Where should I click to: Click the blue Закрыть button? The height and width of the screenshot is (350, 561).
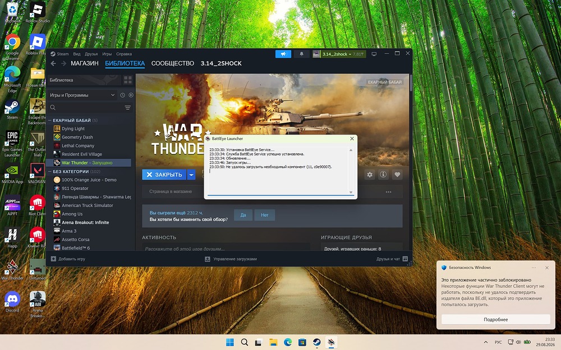tap(164, 175)
